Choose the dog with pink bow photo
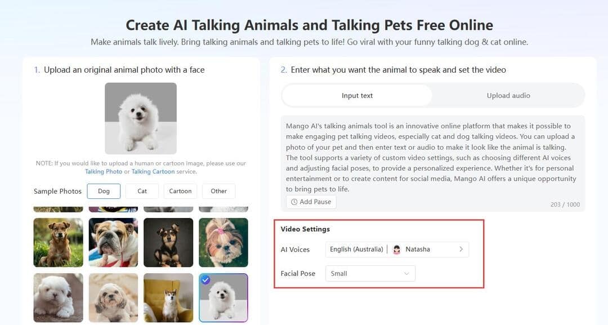The image size is (608, 325). 223,242
